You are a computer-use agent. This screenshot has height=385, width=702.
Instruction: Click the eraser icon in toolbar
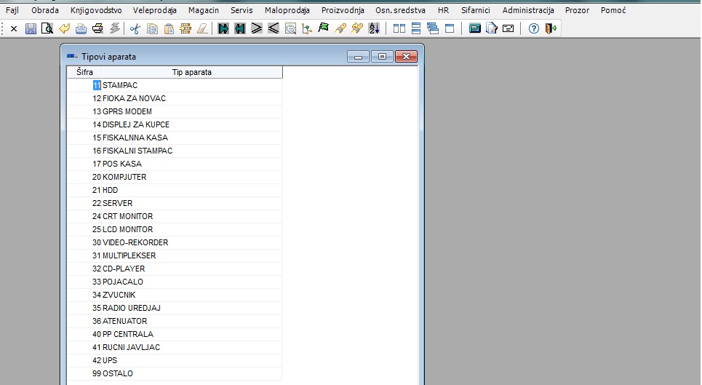pos(202,29)
